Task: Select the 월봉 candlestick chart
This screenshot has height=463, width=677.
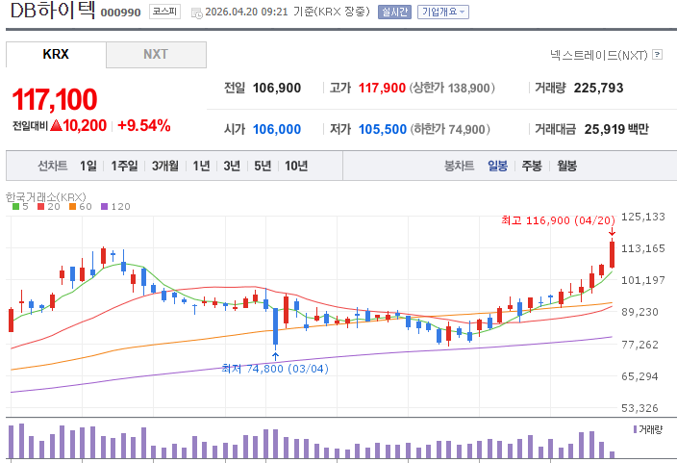Action: click(566, 166)
